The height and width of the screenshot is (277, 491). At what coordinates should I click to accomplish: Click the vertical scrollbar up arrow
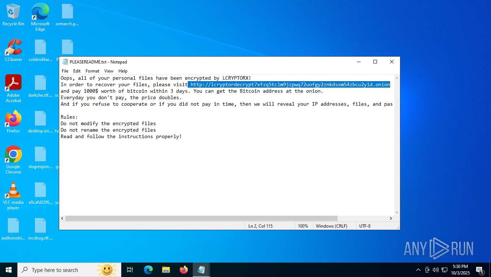[x=397, y=78]
